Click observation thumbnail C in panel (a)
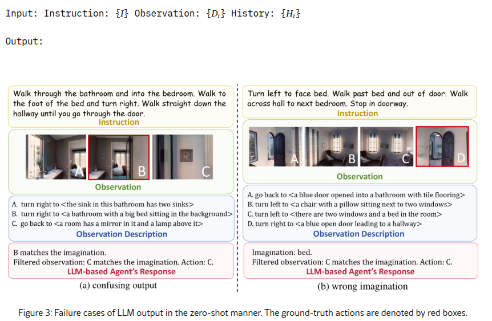Image resolution: width=492 pixels, height=321 pixels. [183, 157]
